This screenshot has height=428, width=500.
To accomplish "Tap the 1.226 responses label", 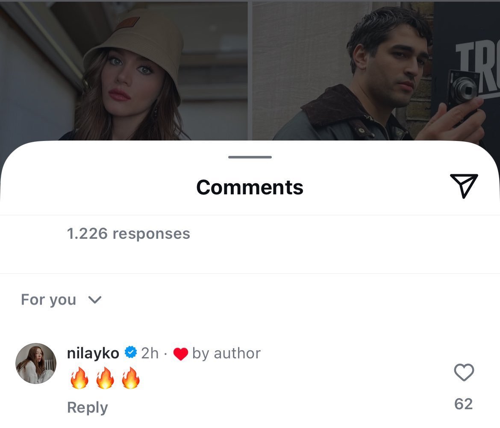I will click(x=129, y=234).
